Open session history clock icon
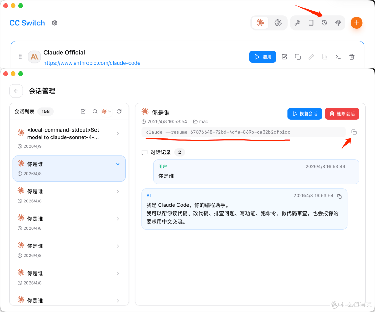Viewport: 375px width, 312px height. pyautogui.click(x=324, y=23)
